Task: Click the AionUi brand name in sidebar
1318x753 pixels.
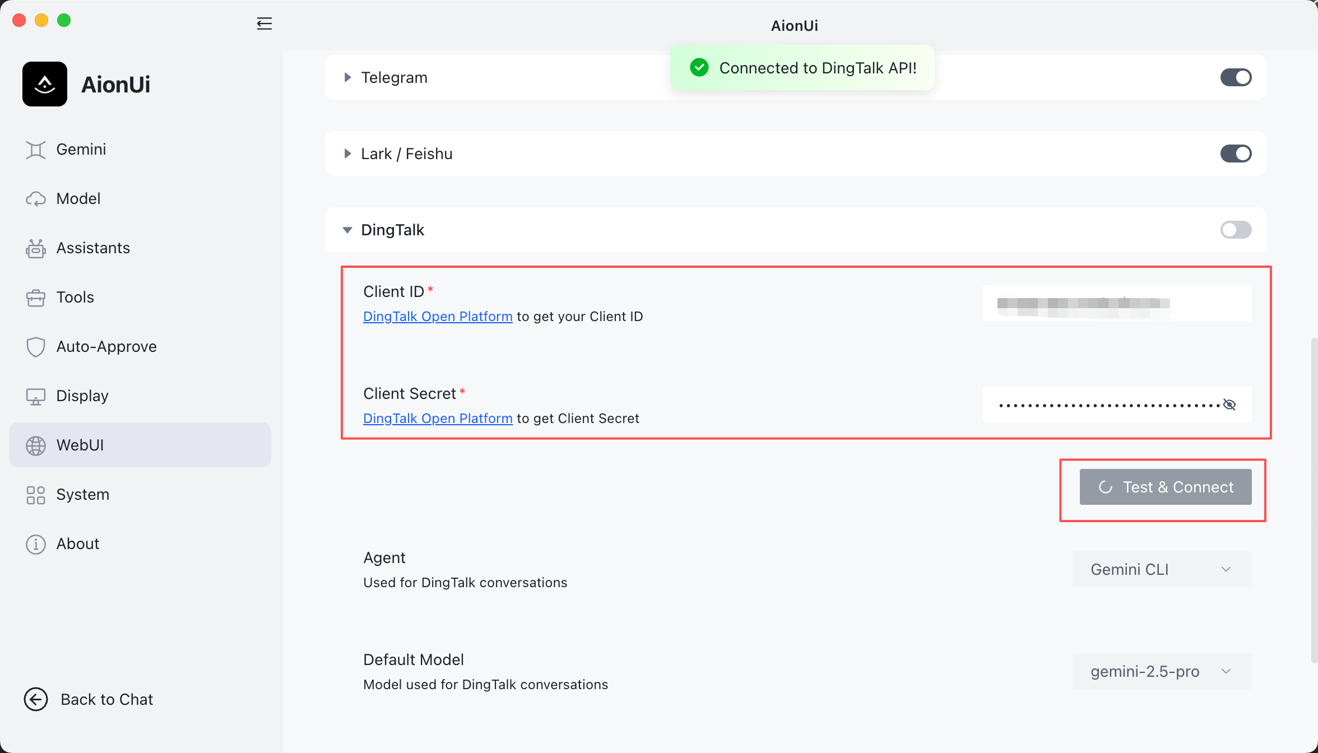Action: (x=115, y=85)
